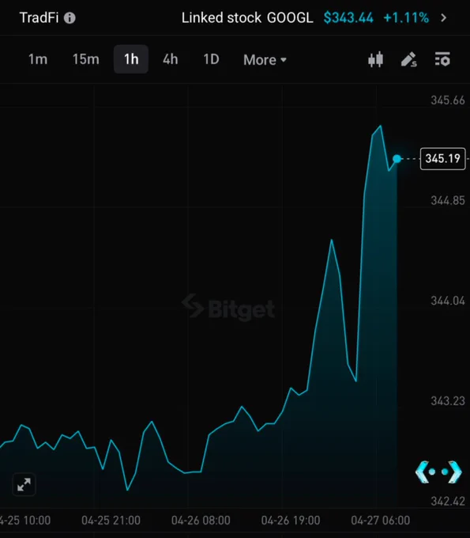Tap the 04-26 19:00 time label
The width and height of the screenshot is (470, 538).
(291, 521)
